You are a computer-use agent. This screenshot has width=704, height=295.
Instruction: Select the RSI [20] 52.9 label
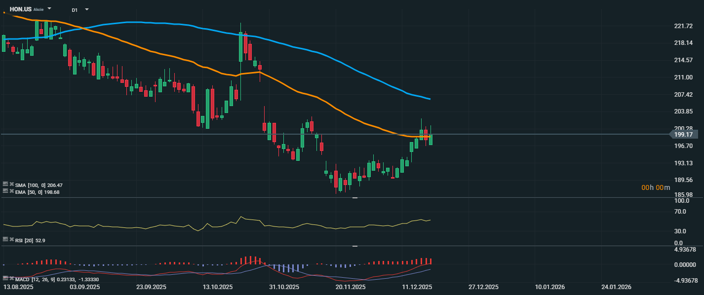point(31,241)
